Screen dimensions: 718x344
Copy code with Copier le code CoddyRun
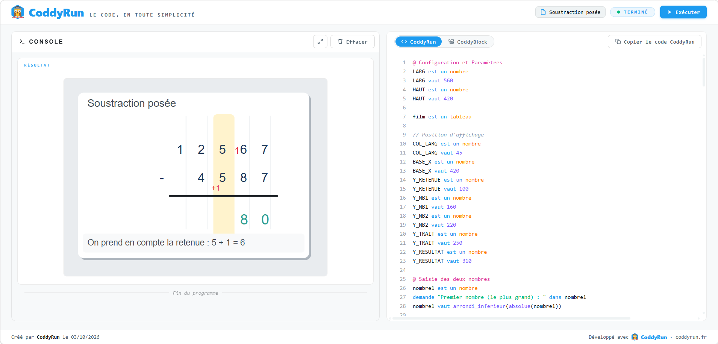click(x=654, y=42)
